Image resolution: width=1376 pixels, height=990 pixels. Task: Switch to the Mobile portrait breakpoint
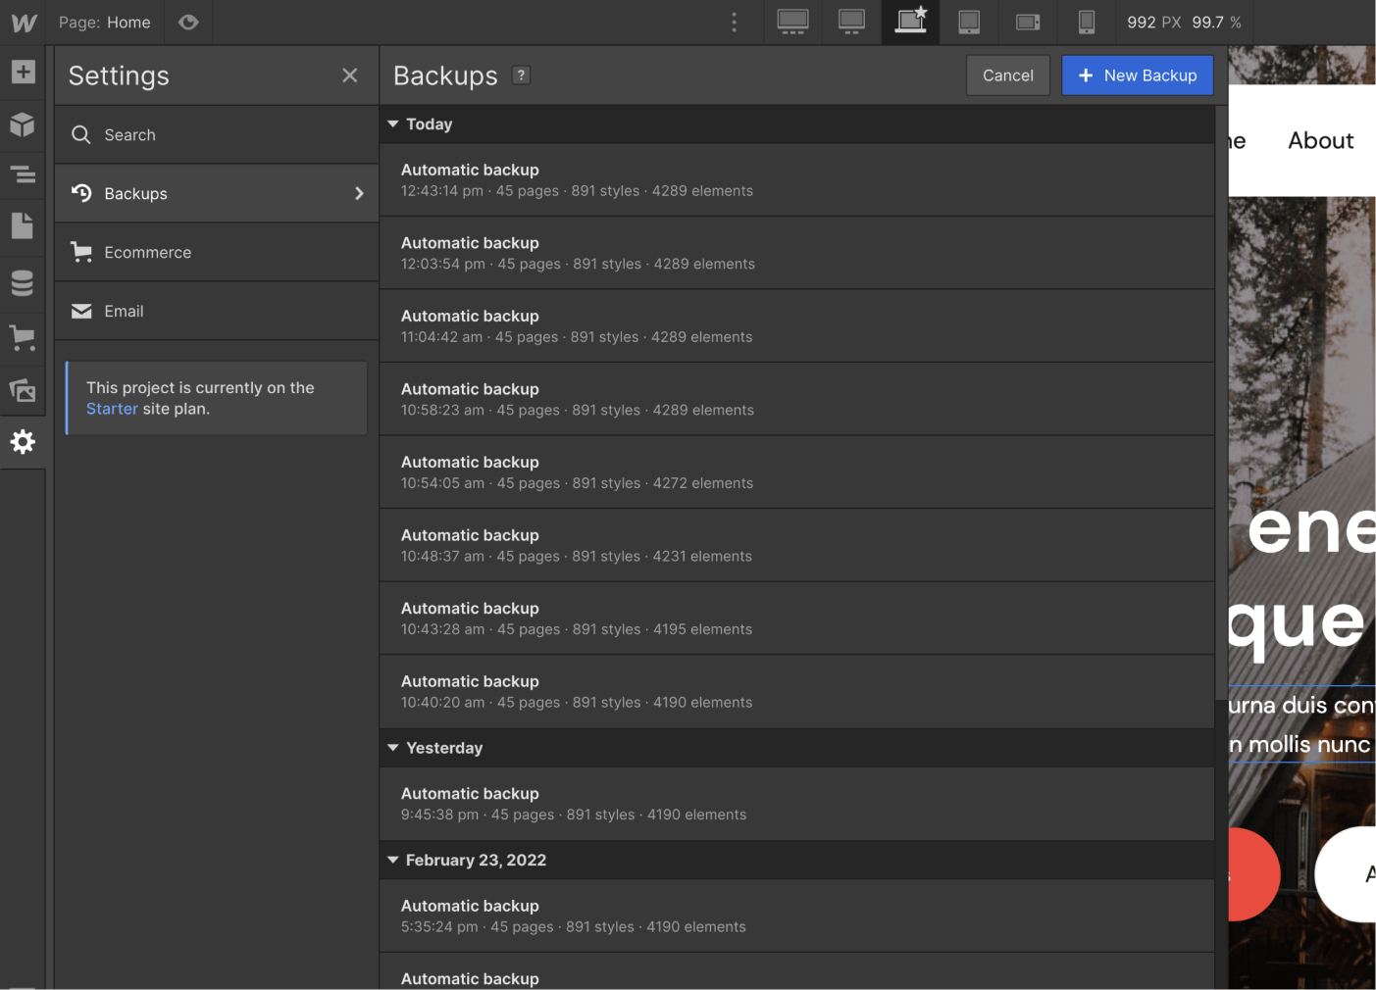pos(1087,22)
